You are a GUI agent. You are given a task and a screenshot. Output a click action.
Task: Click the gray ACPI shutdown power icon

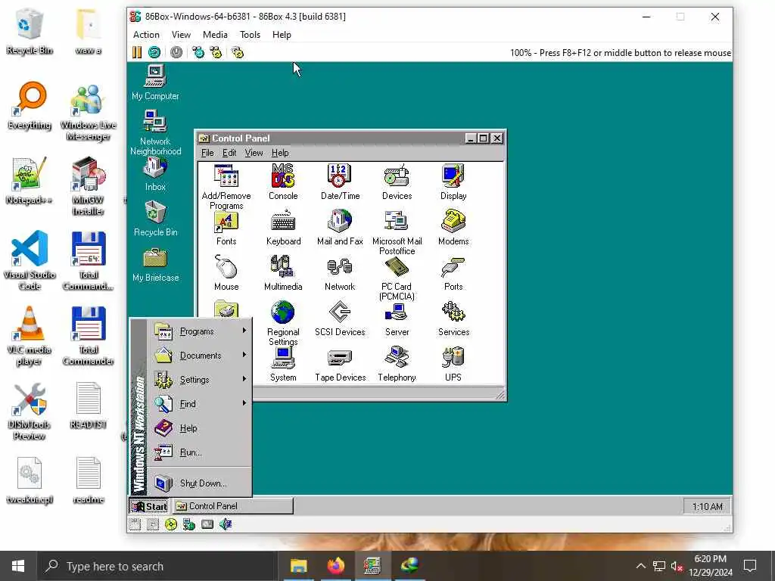coord(176,52)
